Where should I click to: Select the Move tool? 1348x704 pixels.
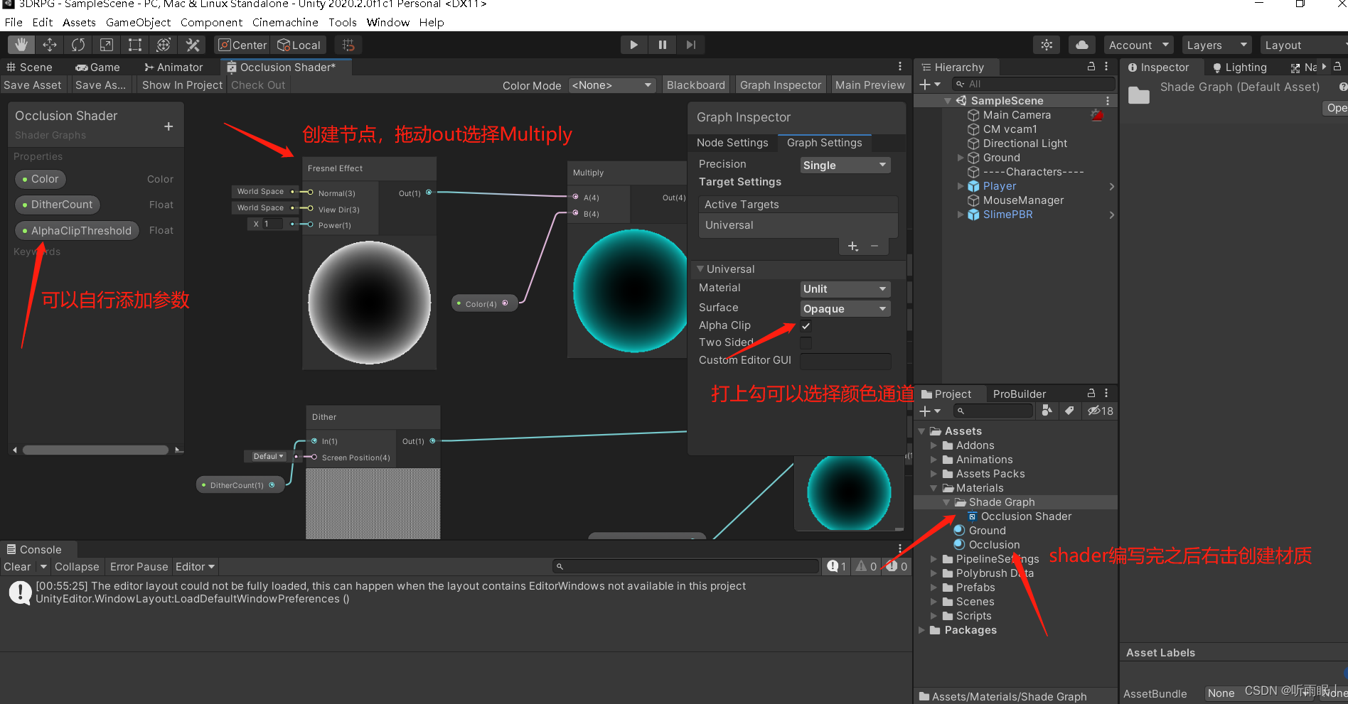(x=50, y=45)
